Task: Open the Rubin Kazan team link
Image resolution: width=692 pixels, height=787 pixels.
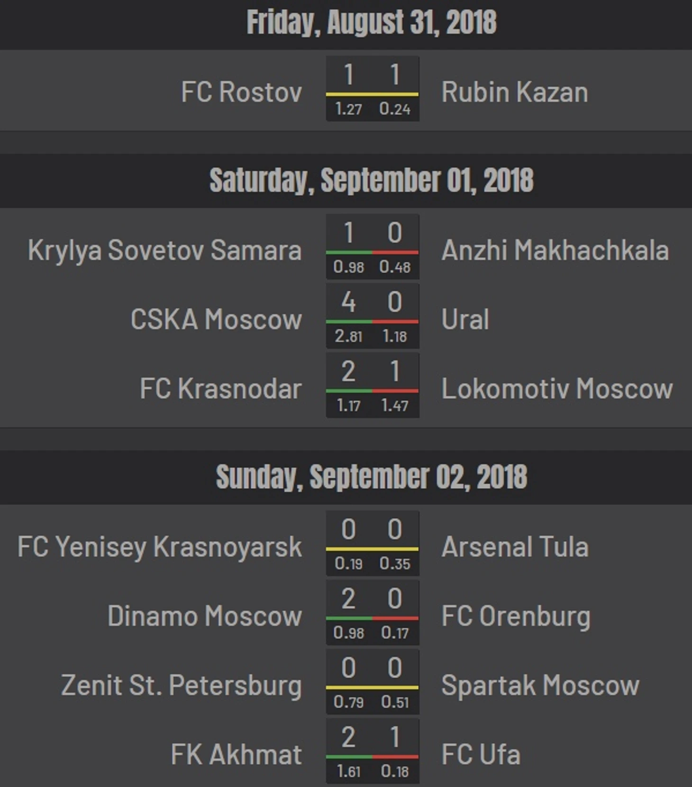Action: click(x=515, y=92)
